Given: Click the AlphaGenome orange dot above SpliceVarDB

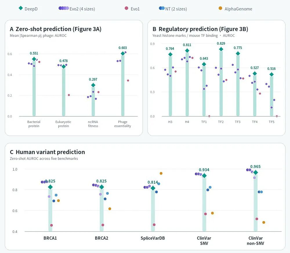Looking at the screenshot, I should point(161,174).
